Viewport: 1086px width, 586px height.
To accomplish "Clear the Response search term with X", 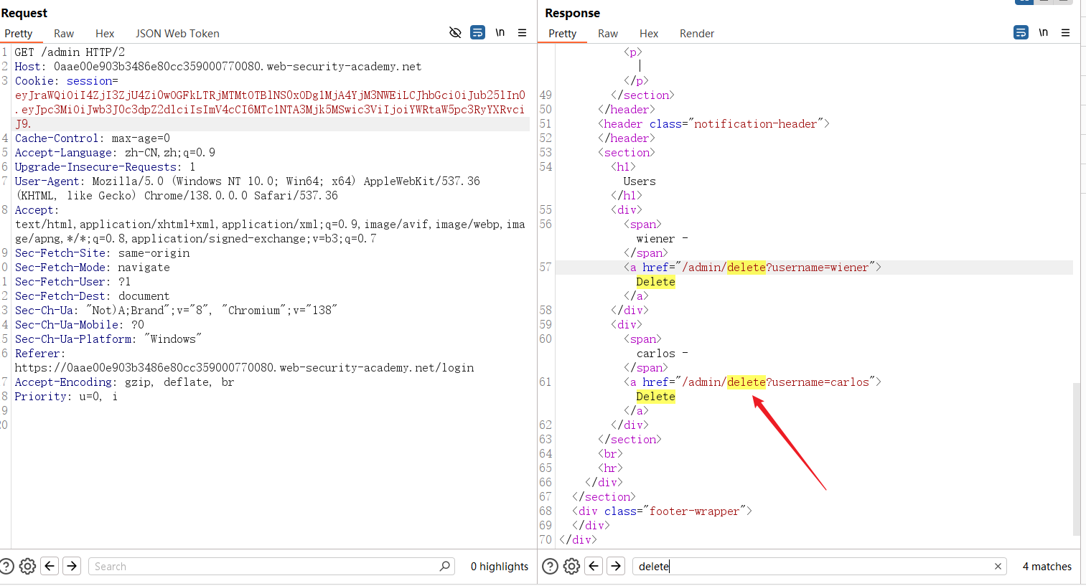I will point(998,567).
